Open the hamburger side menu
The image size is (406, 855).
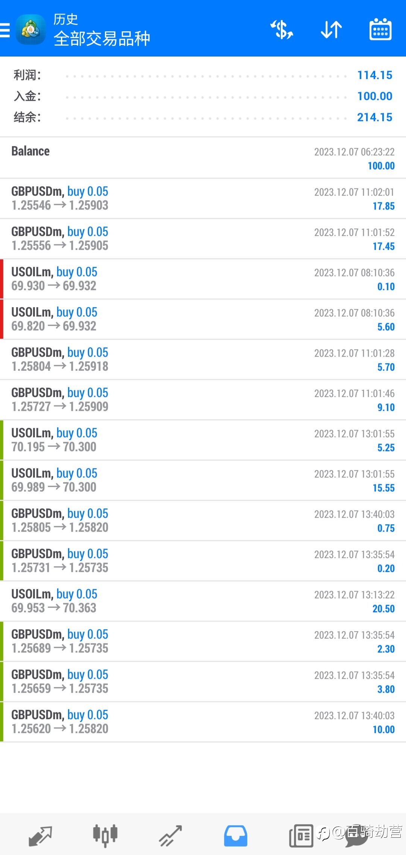click(5, 30)
